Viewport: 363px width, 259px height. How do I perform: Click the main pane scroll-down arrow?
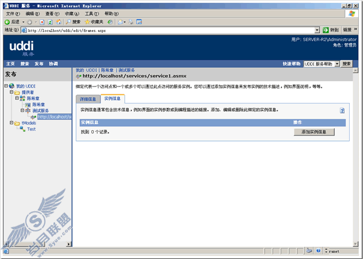pos(356,244)
